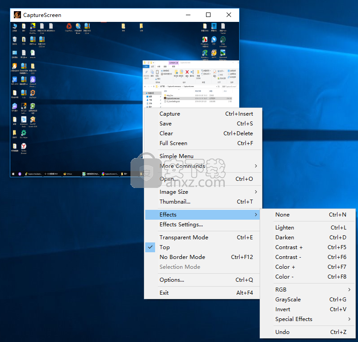
Task: Enable No Border Mode menu entry
Action: (x=203, y=257)
